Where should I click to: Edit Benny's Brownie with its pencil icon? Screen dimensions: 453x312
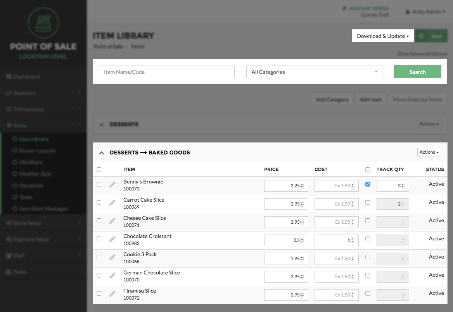tap(112, 185)
